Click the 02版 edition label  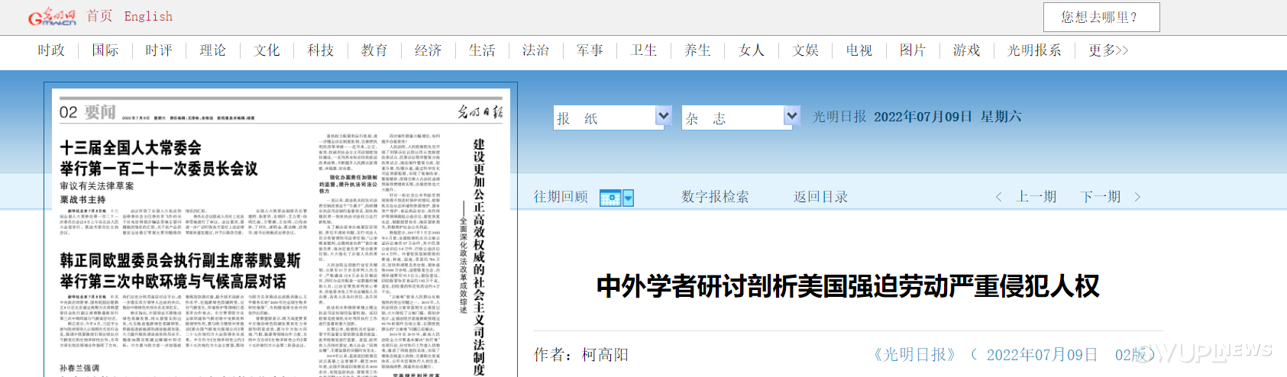pyautogui.click(x=1131, y=355)
